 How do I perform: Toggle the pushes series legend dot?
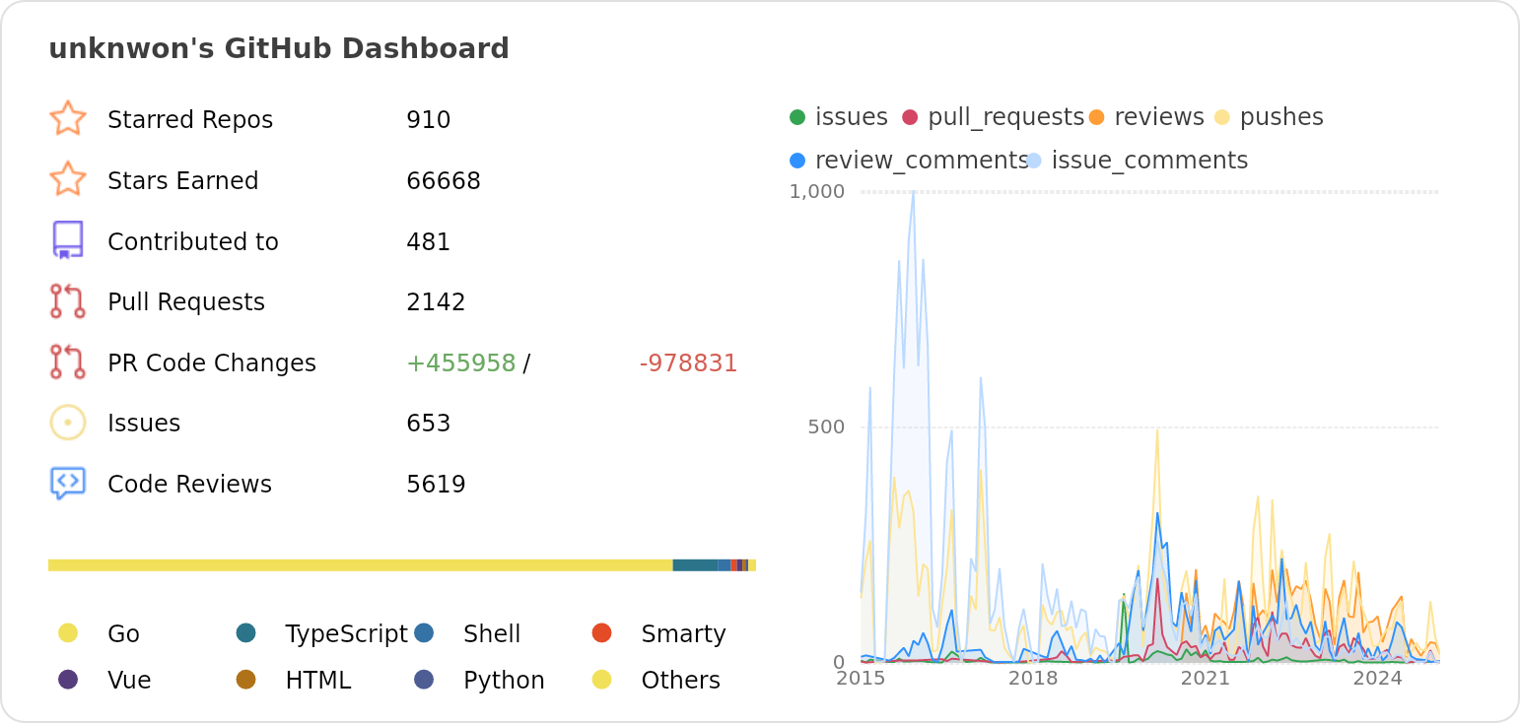1222,117
